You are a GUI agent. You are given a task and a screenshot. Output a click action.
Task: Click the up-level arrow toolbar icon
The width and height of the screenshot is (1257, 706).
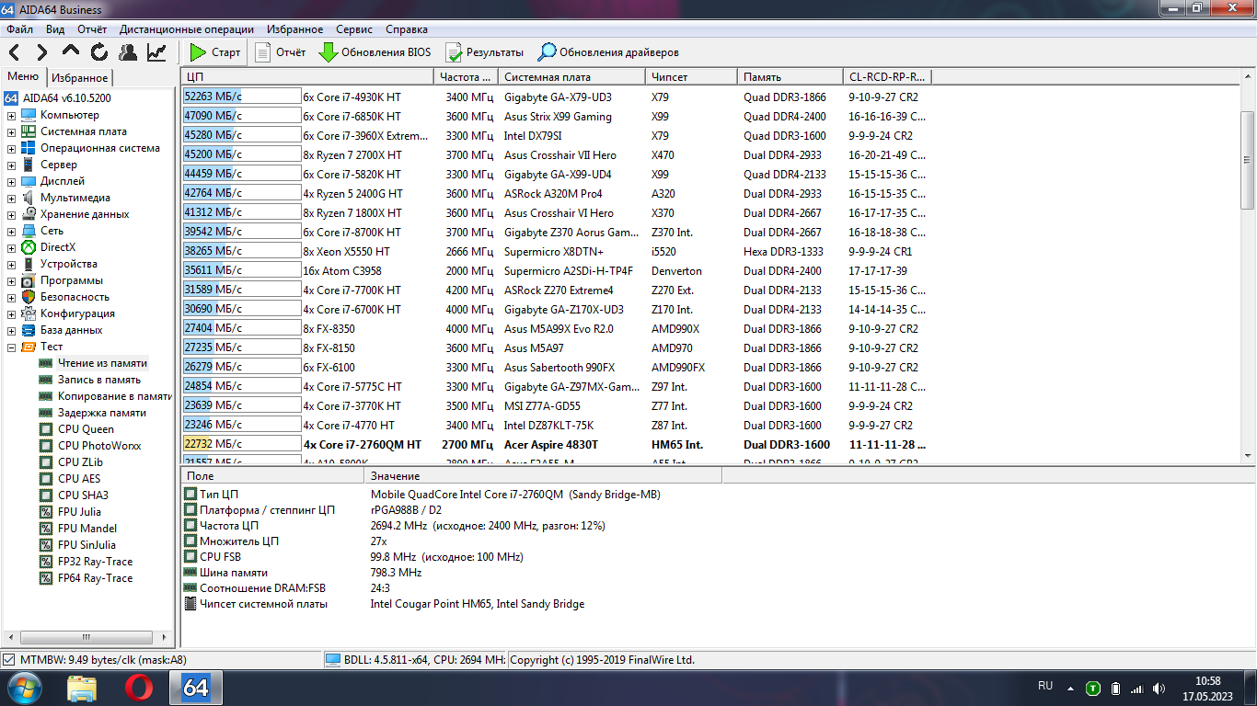pos(71,52)
